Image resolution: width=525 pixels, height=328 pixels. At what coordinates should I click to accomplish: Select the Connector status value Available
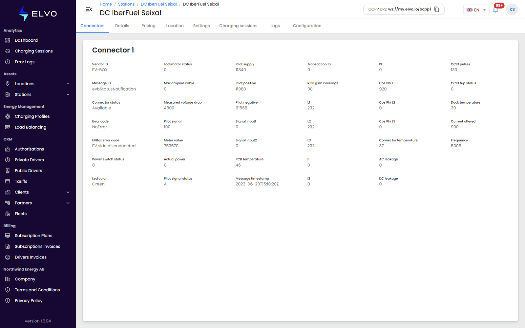coord(102,108)
